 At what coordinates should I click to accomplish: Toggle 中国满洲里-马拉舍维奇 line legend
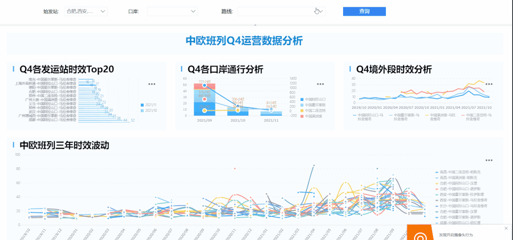click(441, 117)
